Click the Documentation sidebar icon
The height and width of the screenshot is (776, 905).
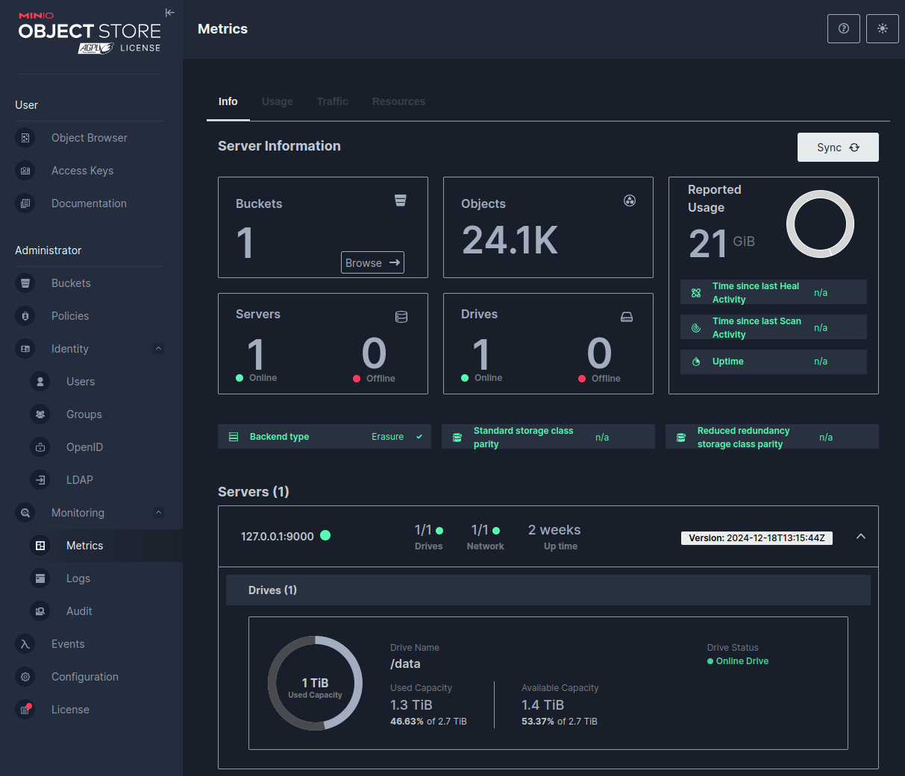[x=25, y=204]
